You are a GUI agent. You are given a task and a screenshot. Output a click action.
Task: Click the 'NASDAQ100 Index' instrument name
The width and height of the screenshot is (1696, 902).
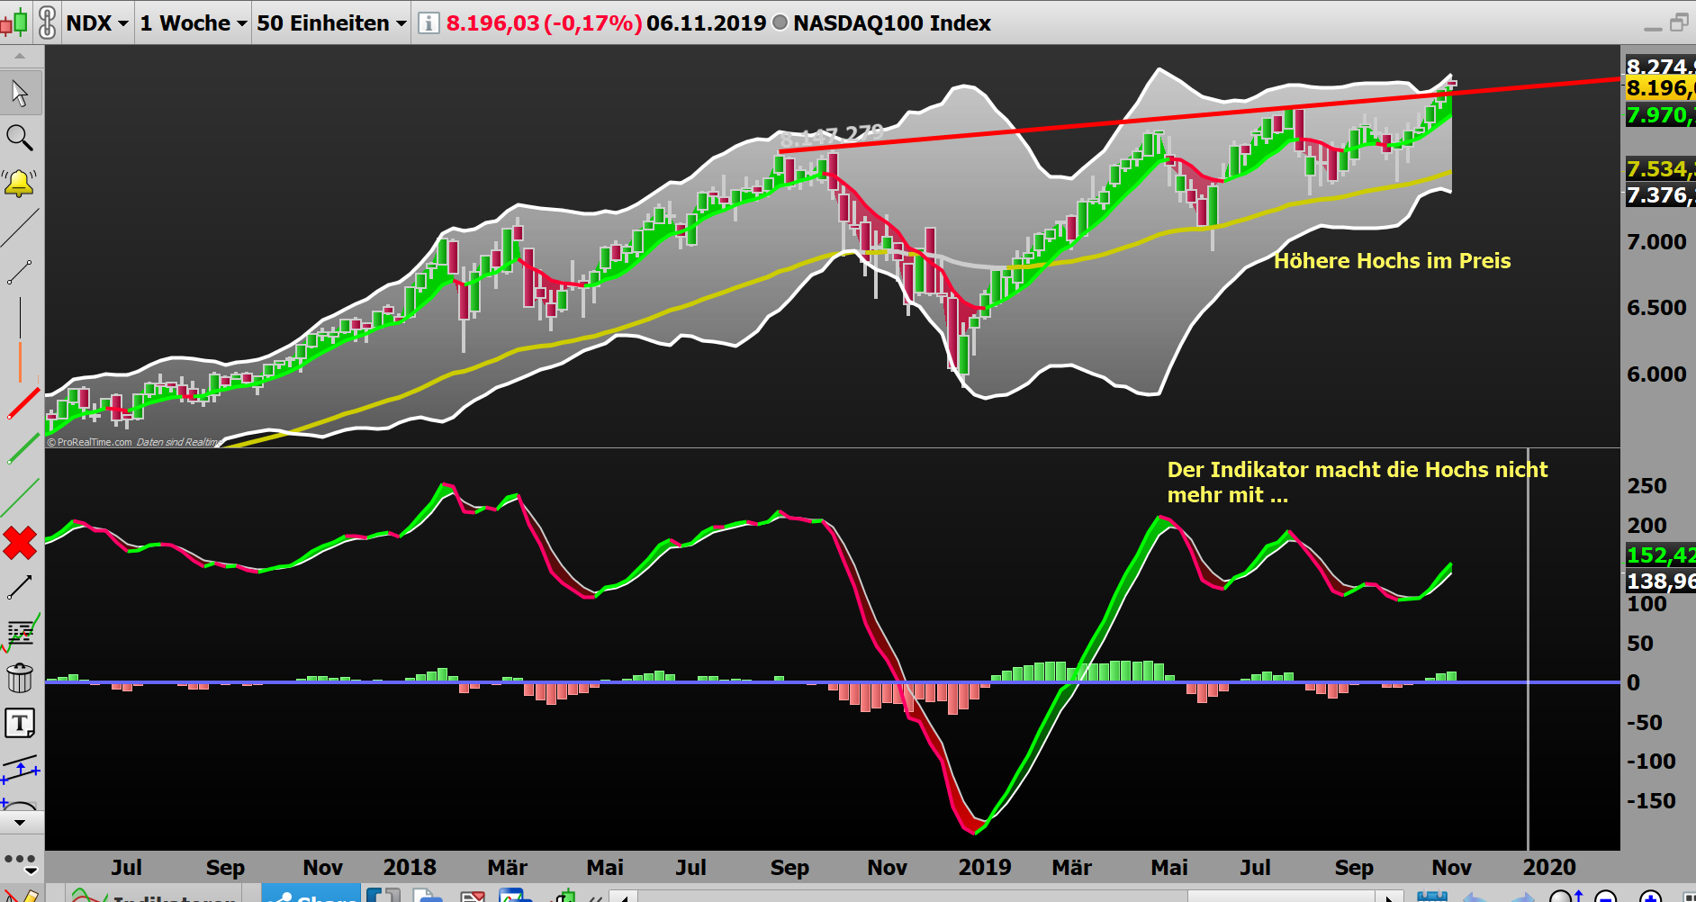[891, 23]
